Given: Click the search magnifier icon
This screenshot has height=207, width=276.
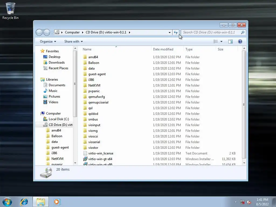Looking at the screenshot, I should point(243,32).
